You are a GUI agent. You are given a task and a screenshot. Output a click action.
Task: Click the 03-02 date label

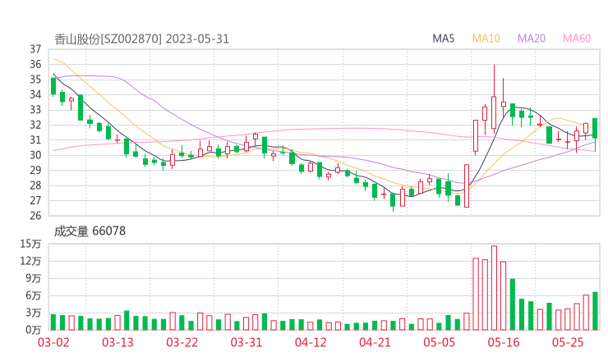tap(53, 342)
